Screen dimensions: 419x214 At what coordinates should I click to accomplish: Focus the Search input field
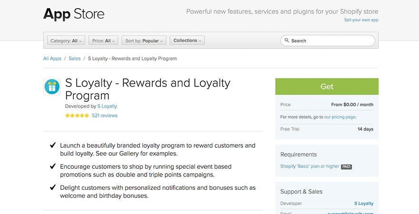tap(331, 41)
